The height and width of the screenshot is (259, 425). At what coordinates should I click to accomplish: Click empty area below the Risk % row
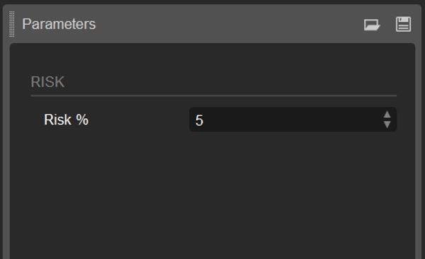point(212,195)
